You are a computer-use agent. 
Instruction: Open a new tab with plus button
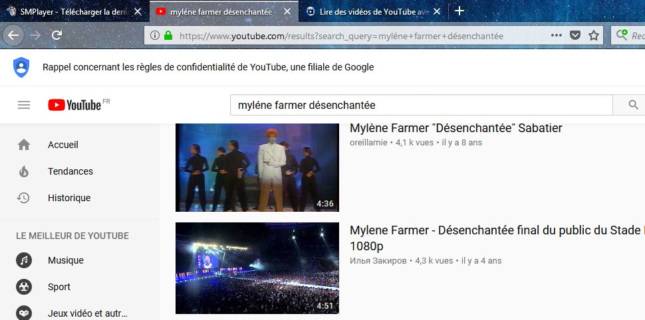(x=459, y=11)
